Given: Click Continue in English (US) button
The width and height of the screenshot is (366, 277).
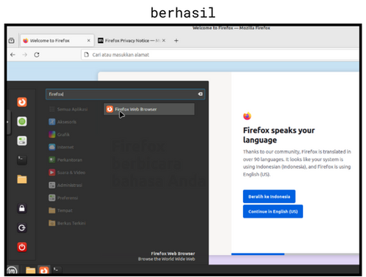Looking at the screenshot, I should point(273,211).
